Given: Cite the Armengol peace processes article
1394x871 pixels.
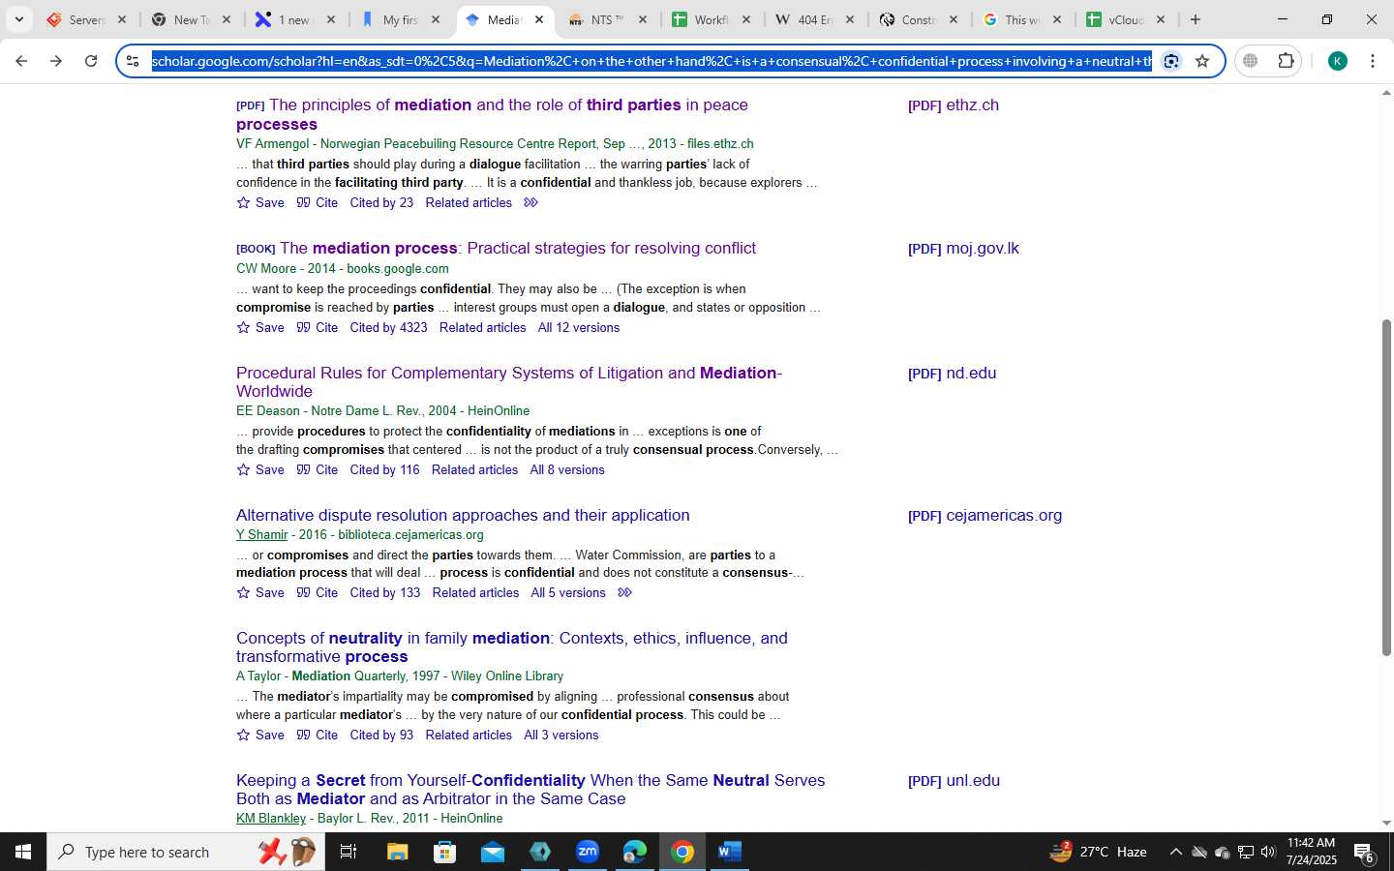Looking at the screenshot, I should pyautogui.click(x=318, y=202).
